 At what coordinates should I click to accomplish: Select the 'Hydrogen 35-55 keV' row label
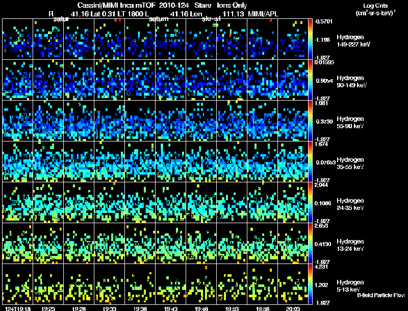(x=350, y=163)
